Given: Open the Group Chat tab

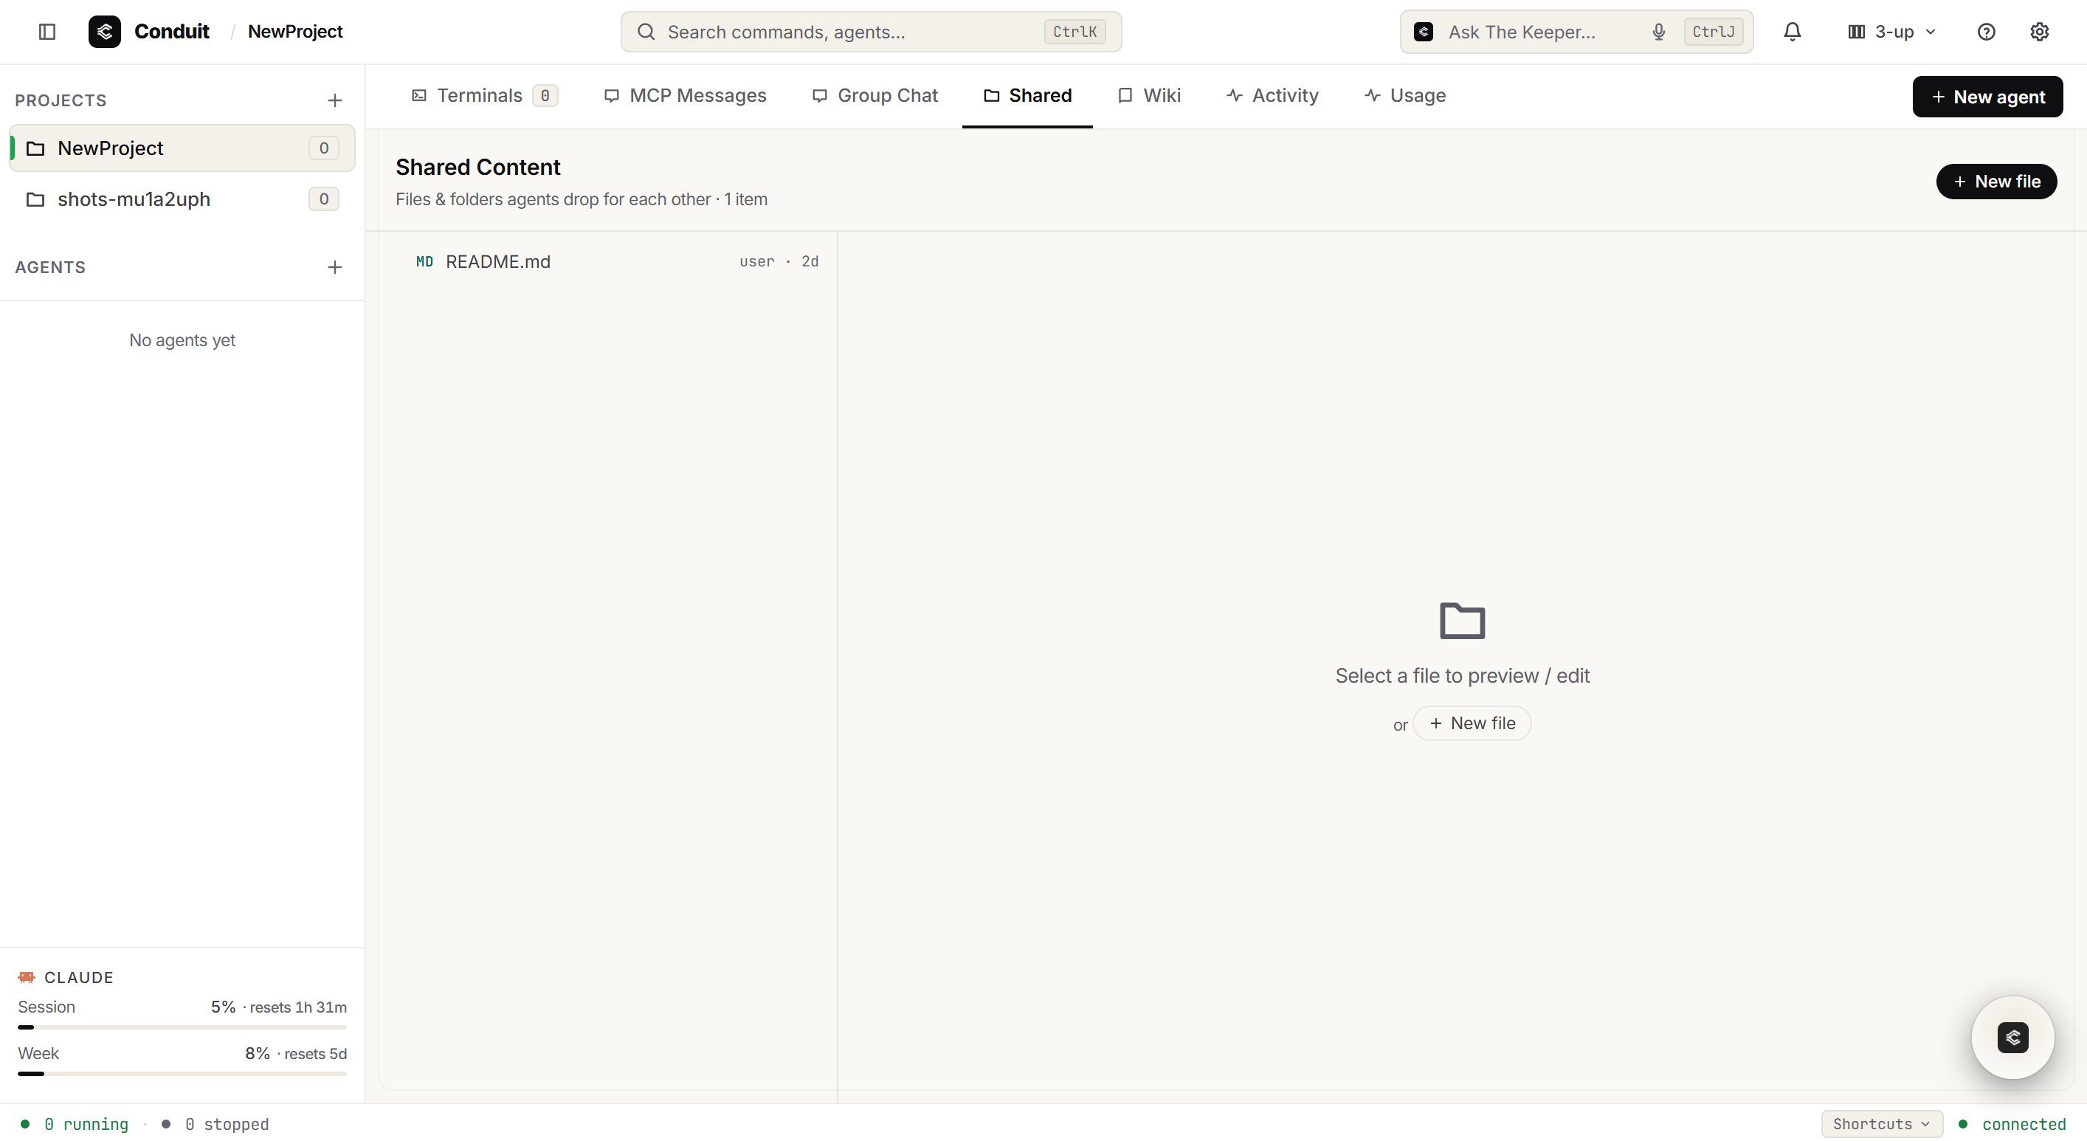Looking at the screenshot, I should point(875,96).
